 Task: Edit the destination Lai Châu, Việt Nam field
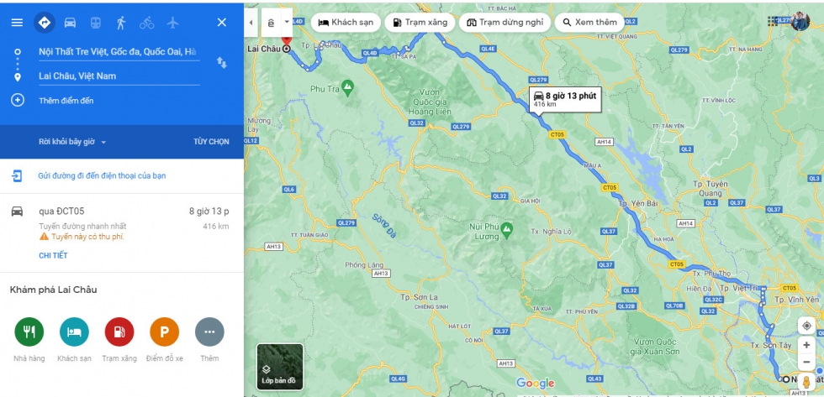click(x=119, y=76)
